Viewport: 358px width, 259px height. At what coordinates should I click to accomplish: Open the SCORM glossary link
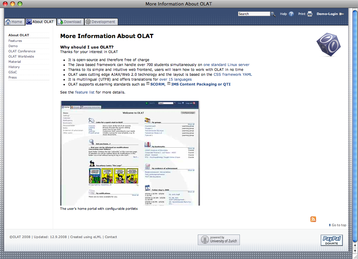point(157,84)
